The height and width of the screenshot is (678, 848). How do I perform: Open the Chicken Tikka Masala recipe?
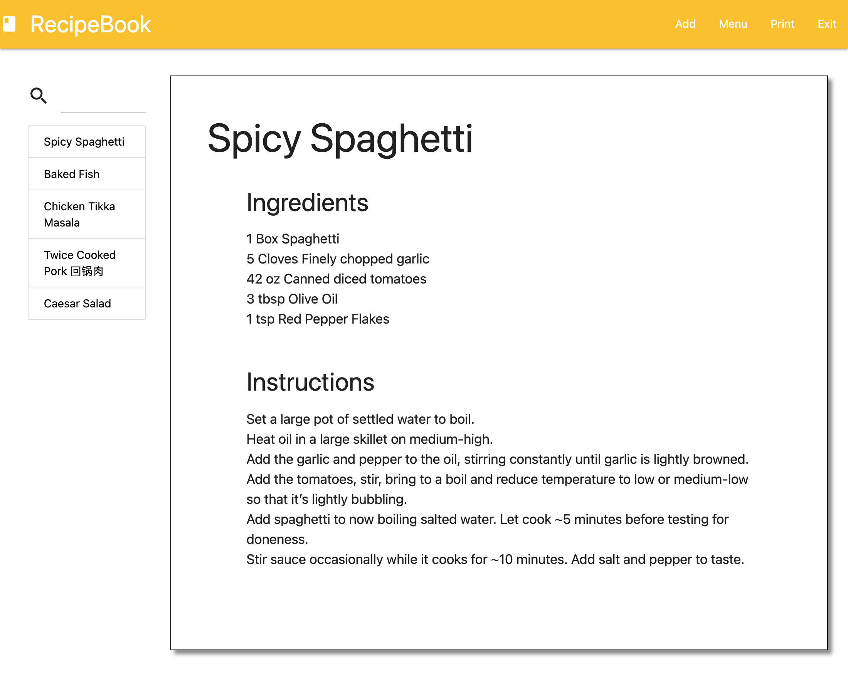click(x=86, y=214)
